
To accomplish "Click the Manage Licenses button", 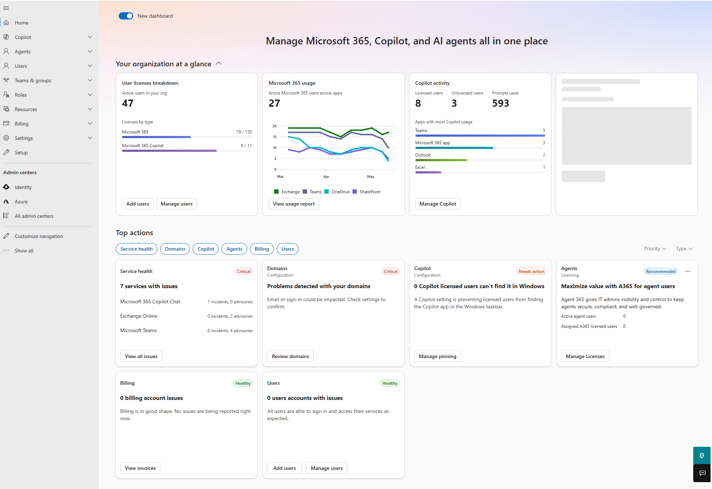I will (585, 356).
